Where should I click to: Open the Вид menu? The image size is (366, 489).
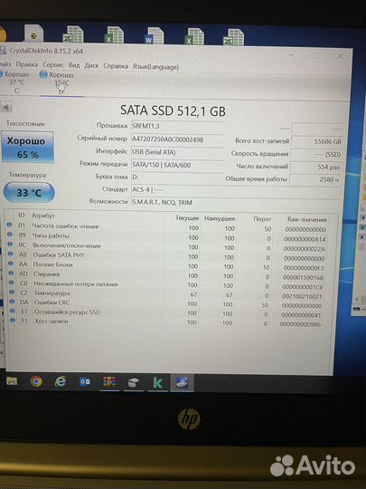click(x=74, y=65)
